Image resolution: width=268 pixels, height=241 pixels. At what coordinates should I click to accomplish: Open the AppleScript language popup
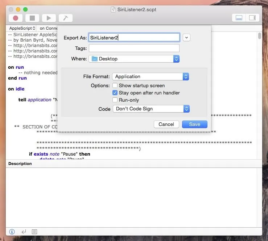point(22,28)
